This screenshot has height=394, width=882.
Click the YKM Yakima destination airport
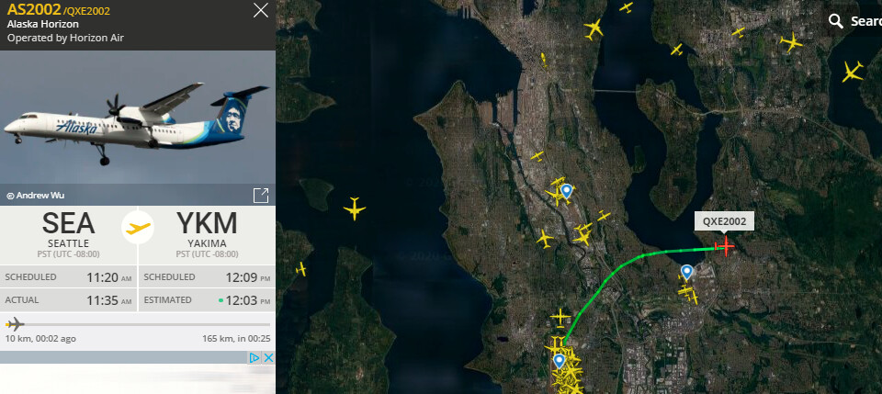click(207, 230)
